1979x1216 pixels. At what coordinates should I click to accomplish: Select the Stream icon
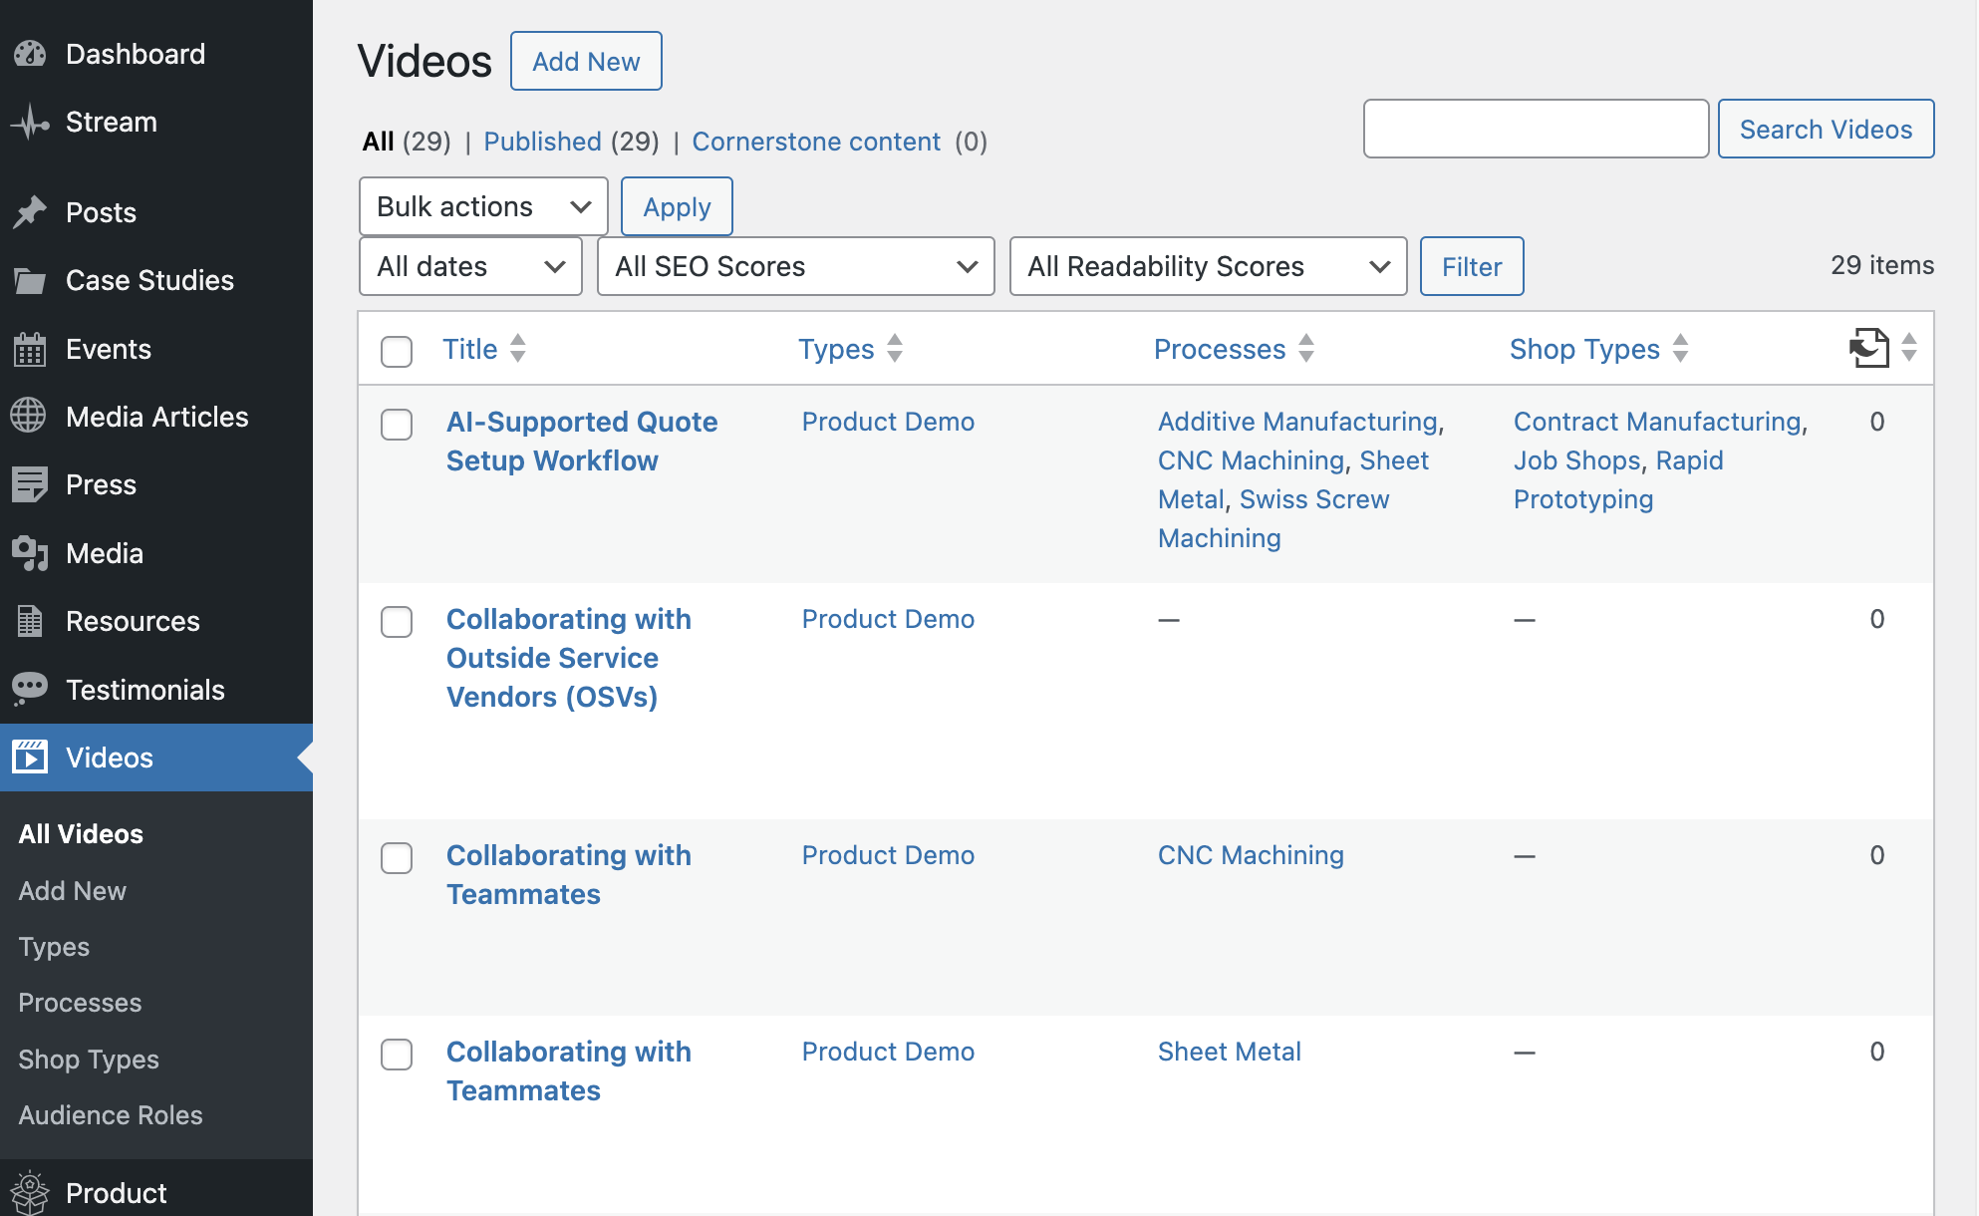click(x=30, y=122)
